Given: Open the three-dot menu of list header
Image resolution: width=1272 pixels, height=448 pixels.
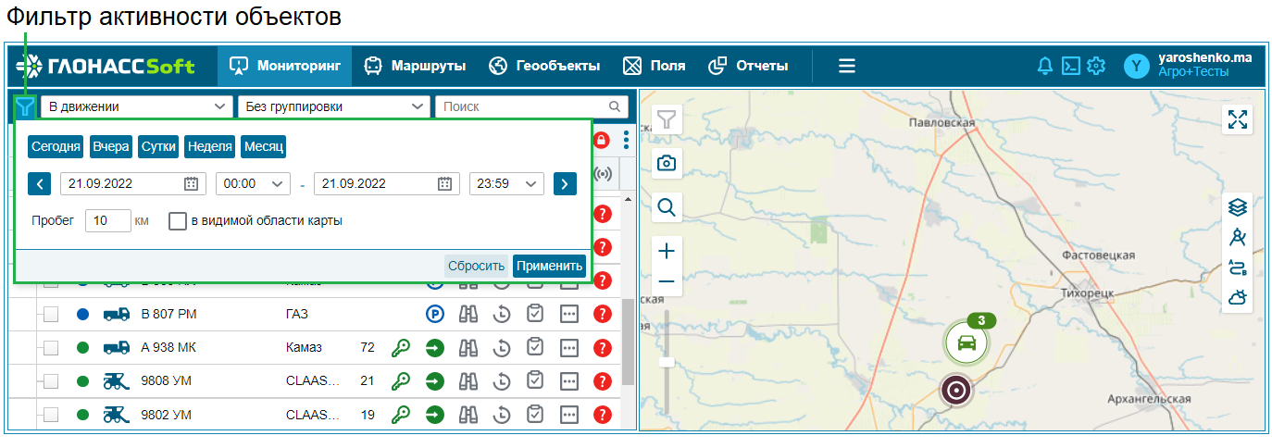Looking at the screenshot, I should tap(626, 141).
